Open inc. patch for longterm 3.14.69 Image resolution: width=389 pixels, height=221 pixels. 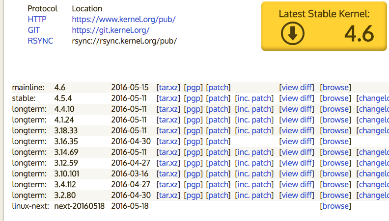(254, 152)
